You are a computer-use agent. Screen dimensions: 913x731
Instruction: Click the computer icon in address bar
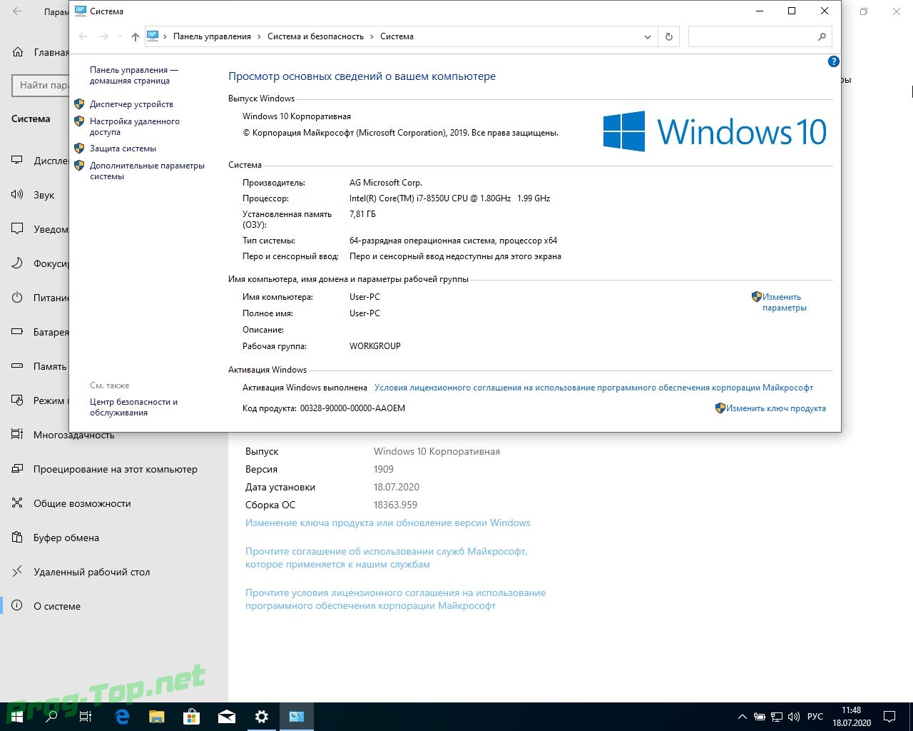pyautogui.click(x=153, y=36)
